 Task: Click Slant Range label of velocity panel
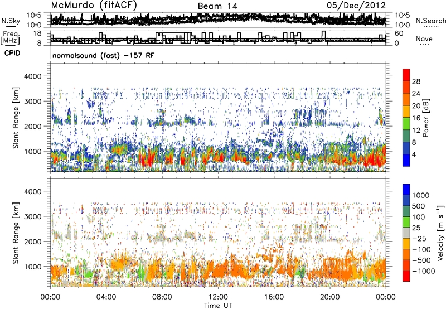(16, 233)
